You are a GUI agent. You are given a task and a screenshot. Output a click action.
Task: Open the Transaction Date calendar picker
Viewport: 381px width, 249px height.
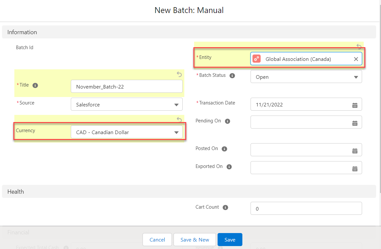[355, 105]
